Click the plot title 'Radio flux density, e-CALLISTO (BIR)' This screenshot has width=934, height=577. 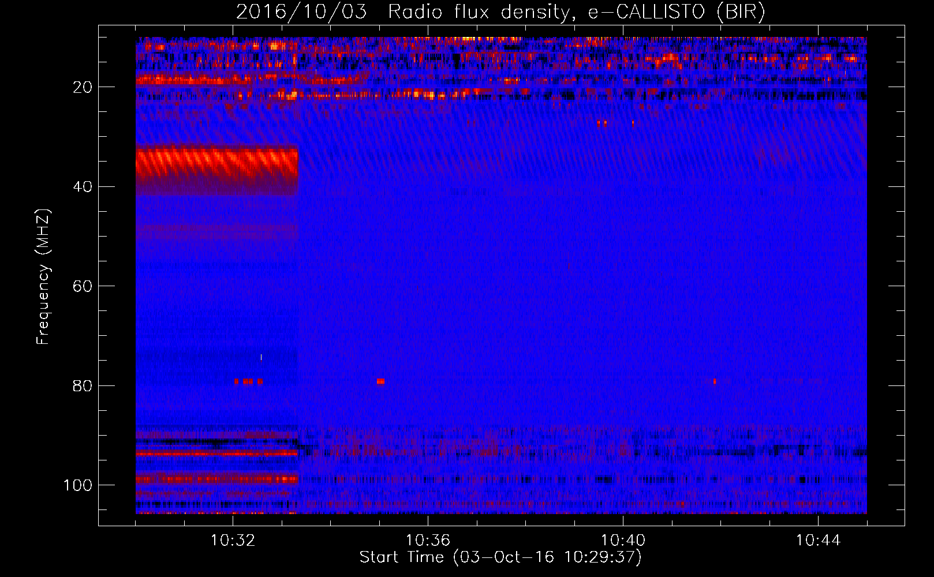[x=576, y=12]
